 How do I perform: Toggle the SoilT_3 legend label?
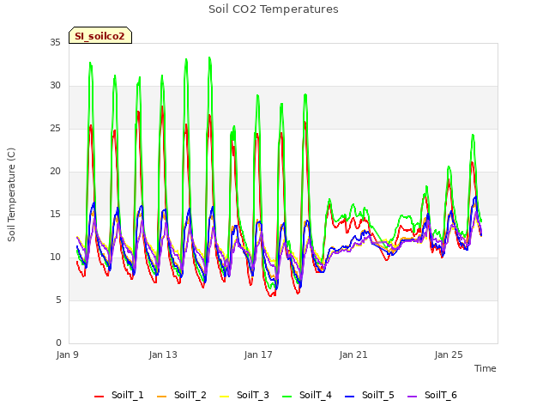point(253,395)
